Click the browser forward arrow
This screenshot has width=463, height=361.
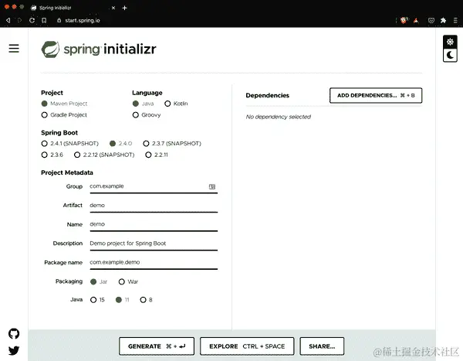click(x=19, y=20)
